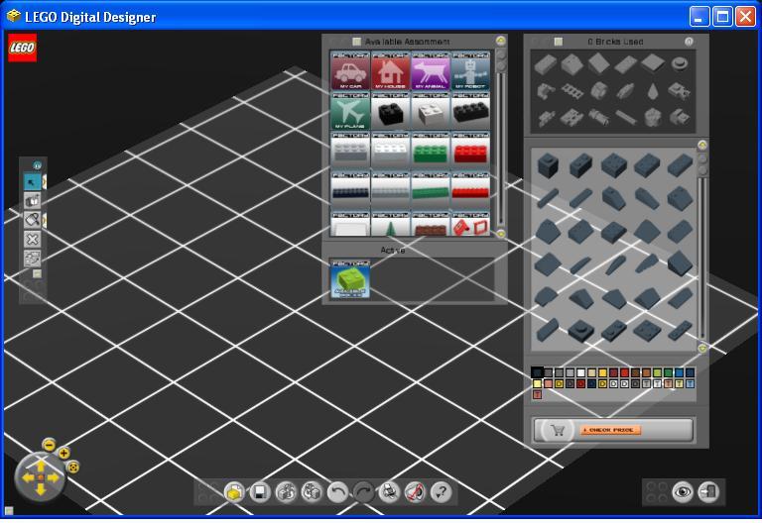762x523 pixels.
Task: Save model with floppy disk icon
Action: point(260,492)
